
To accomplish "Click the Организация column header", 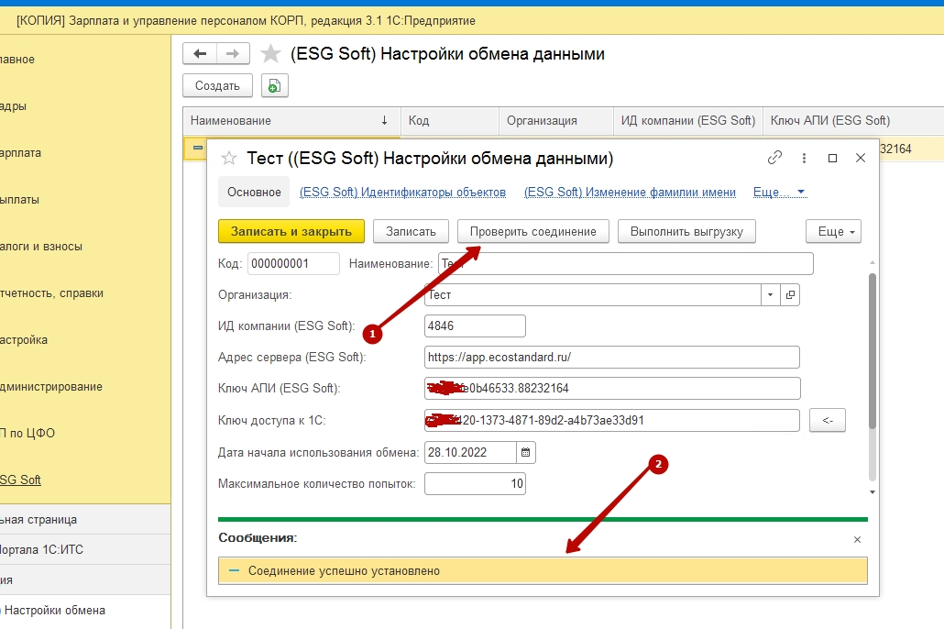I will click(556, 120).
